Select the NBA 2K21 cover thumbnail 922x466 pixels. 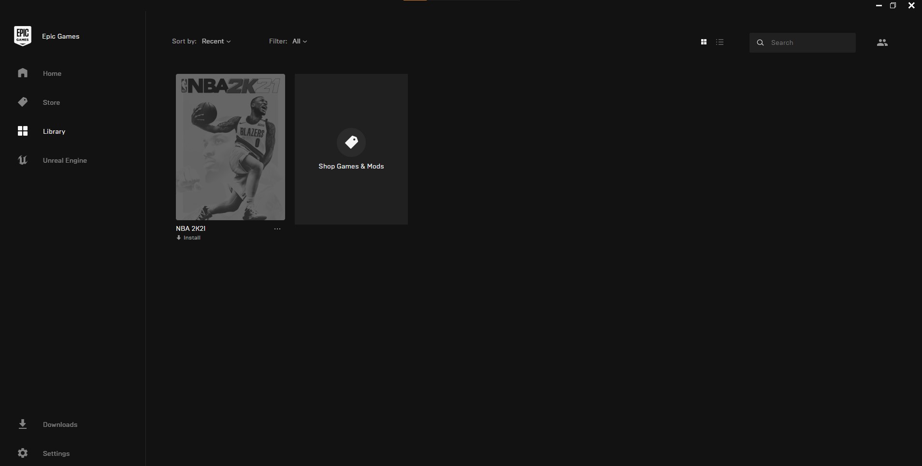point(230,147)
